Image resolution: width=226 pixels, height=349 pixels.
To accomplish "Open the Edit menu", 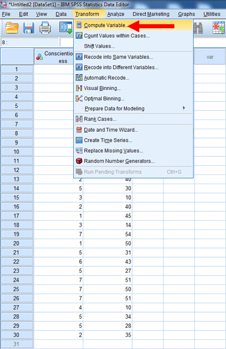I will pyautogui.click(x=23, y=14).
